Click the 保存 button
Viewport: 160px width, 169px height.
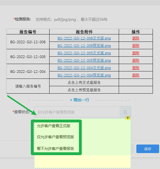tap(147, 149)
